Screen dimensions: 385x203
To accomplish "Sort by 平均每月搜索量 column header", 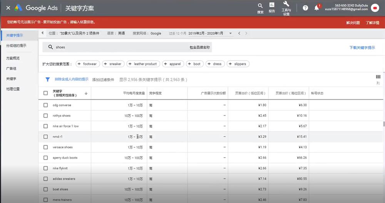I will 134,93.
